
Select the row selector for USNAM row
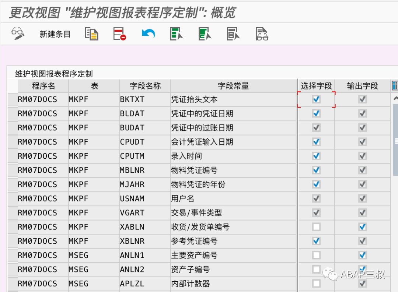13,198
